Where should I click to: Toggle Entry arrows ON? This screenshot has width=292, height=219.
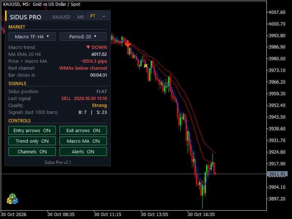click(32, 130)
